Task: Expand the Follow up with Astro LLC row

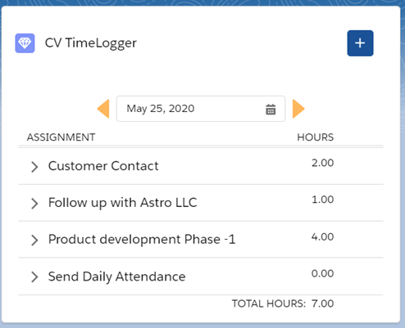Action: [x=34, y=204]
